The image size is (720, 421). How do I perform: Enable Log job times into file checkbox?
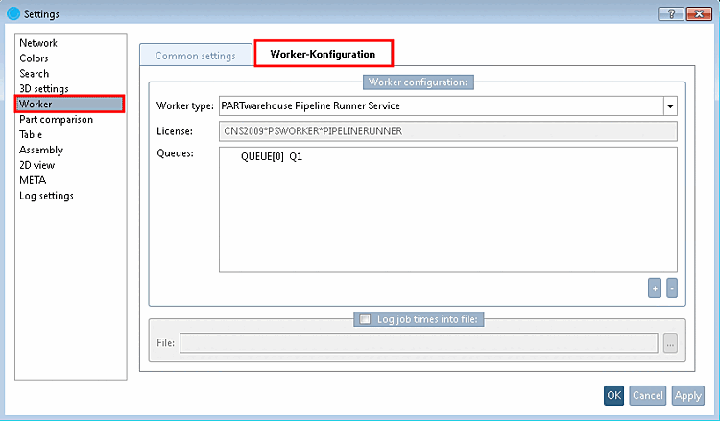pyautogui.click(x=365, y=318)
